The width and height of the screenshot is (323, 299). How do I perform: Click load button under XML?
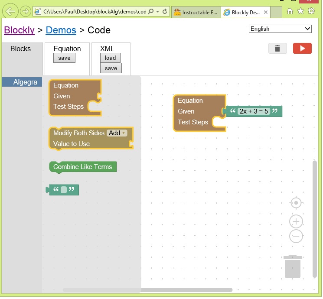(x=111, y=58)
